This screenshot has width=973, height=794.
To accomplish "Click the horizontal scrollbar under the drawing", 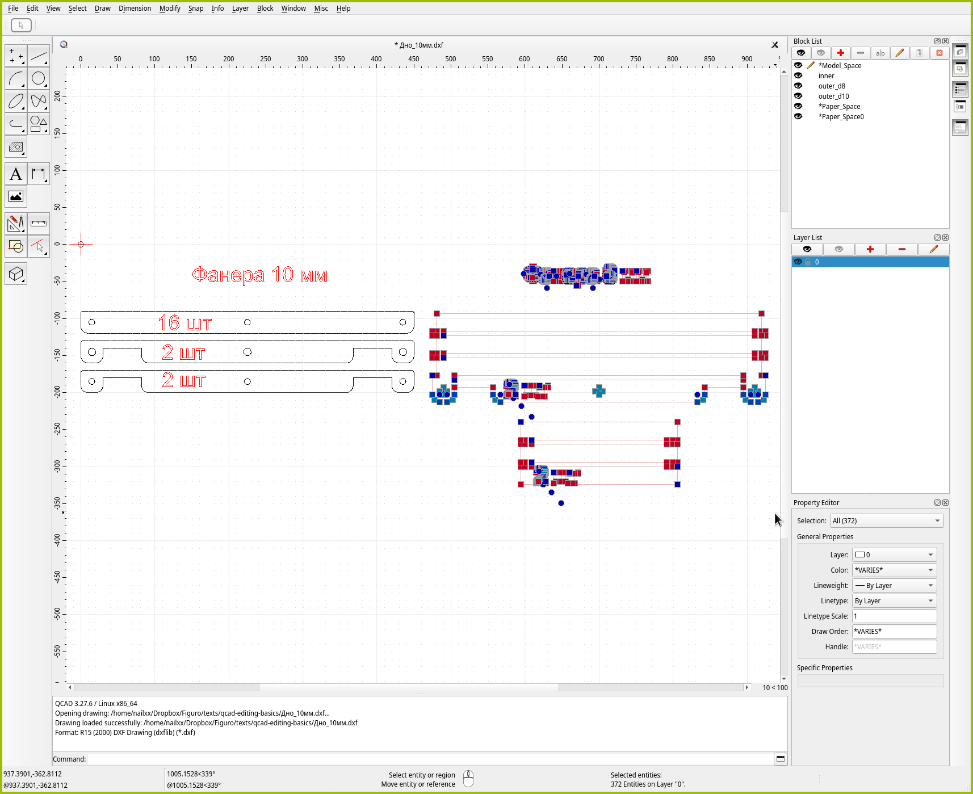I will (x=409, y=687).
